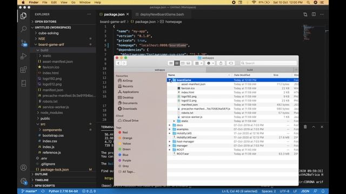Select the build tab in Finder
Image resolution: width=346 pixels, height=194 pixels.
tap(250, 70)
